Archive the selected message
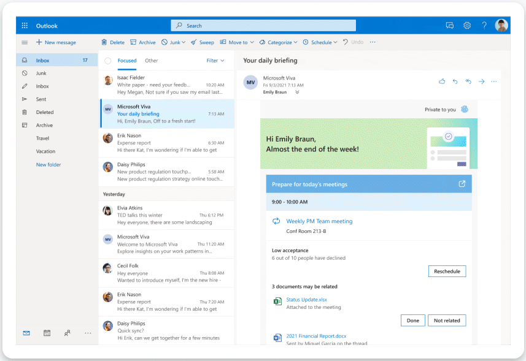The image size is (526, 361). point(143,42)
